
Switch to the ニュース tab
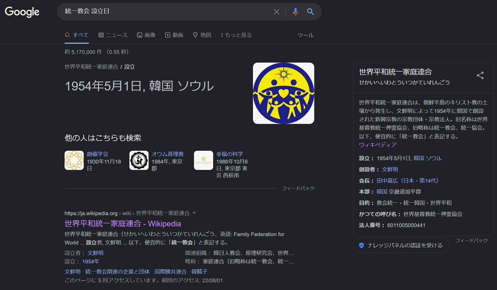pyautogui.click(x=113, y=35)
